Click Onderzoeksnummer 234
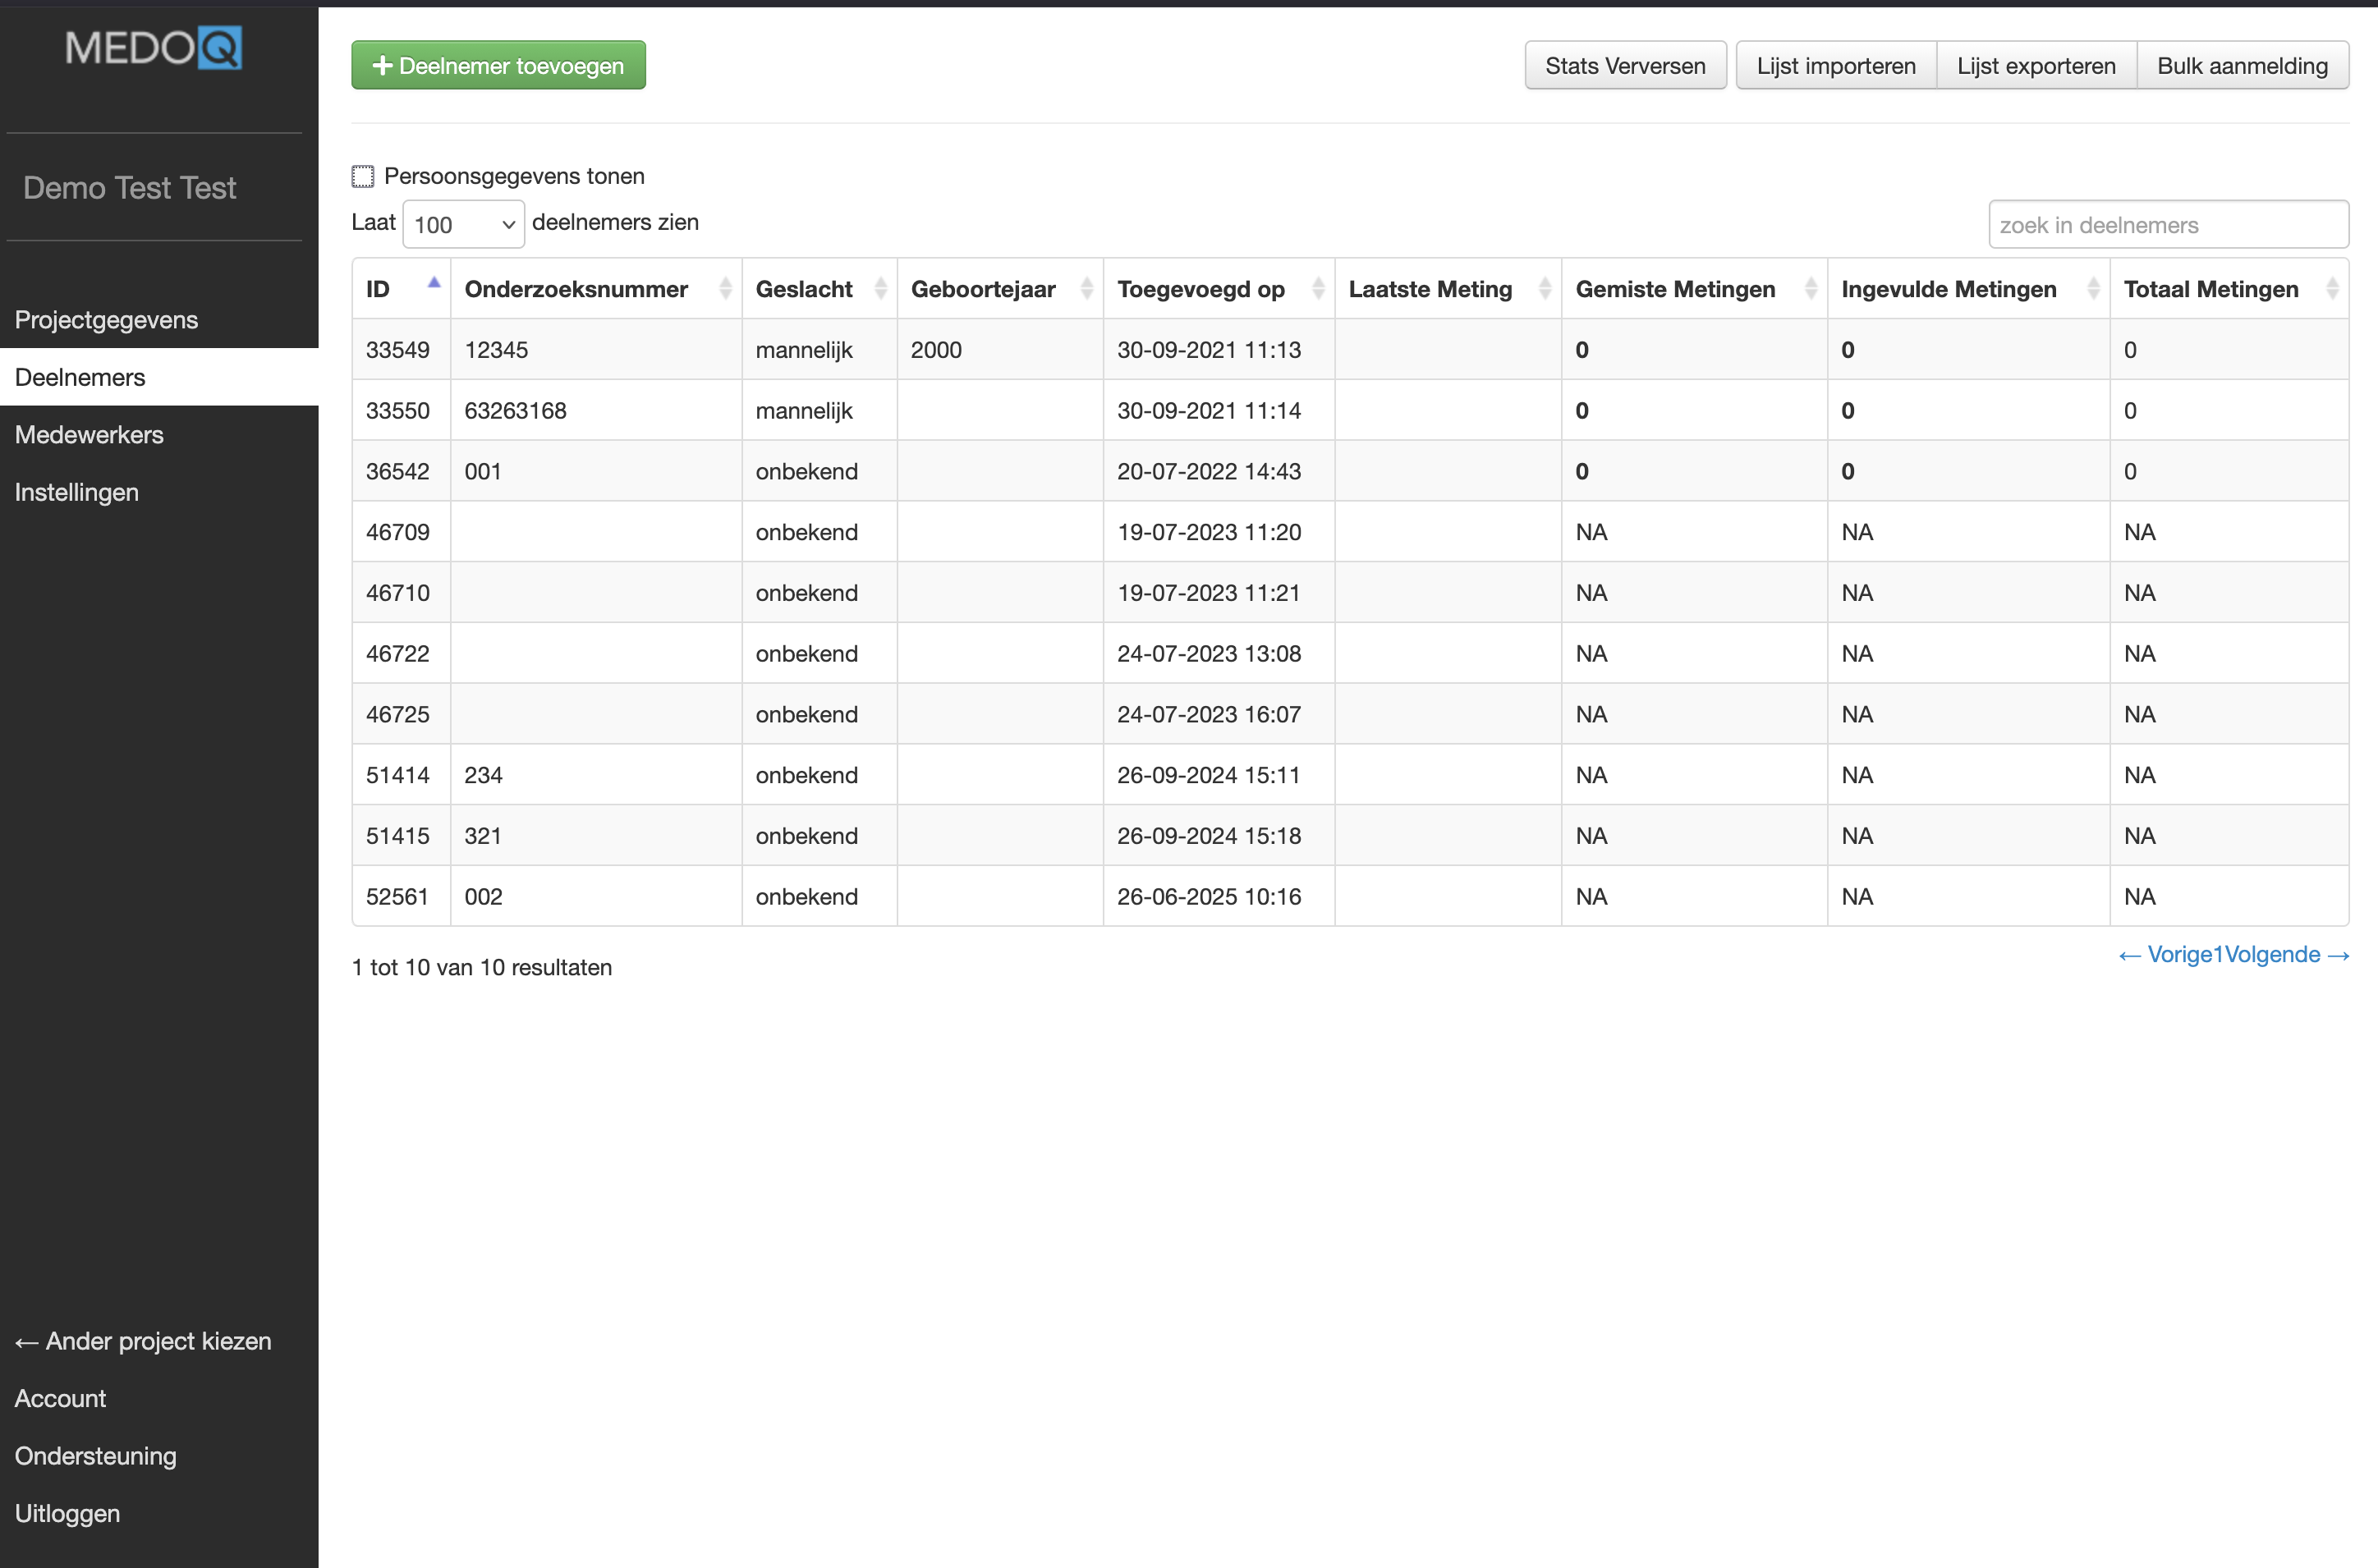Viewport: 2378px width, 1568px height. (x=483, y=775)
